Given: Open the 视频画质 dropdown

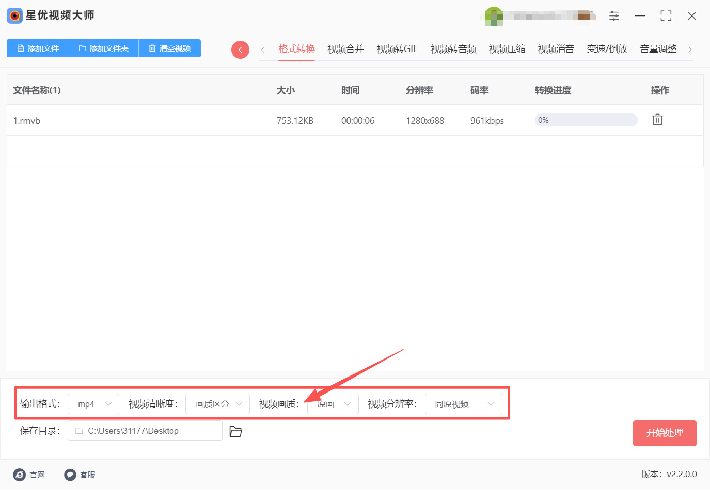Looking at the screenshot, I should click(x=333, y=404).
